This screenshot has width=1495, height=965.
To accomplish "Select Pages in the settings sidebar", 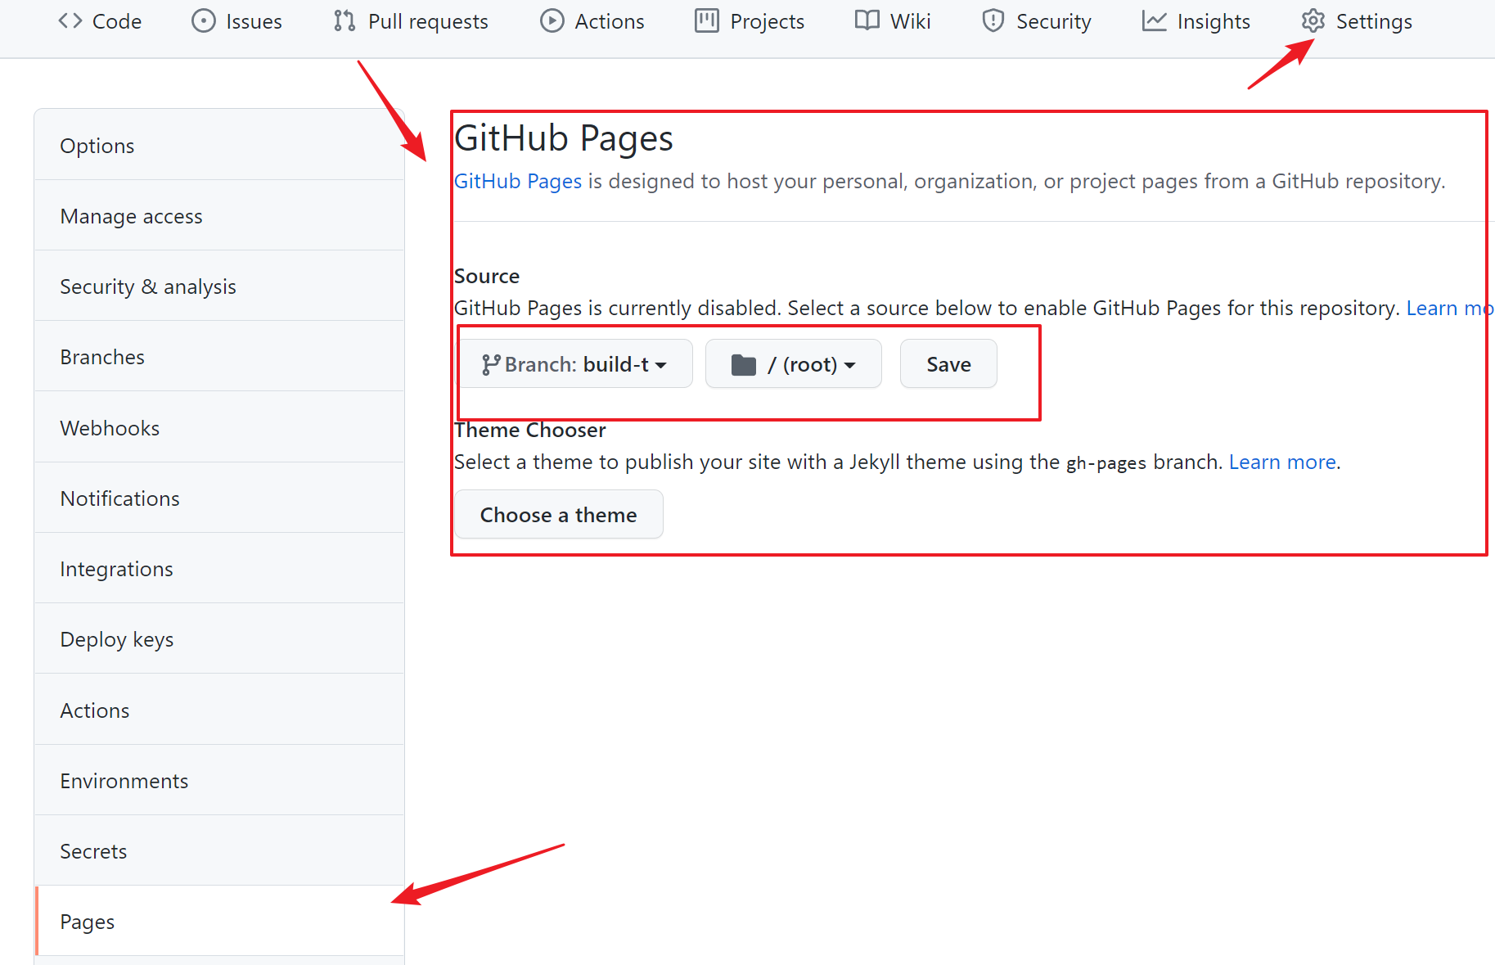I will tap(88, 922).
